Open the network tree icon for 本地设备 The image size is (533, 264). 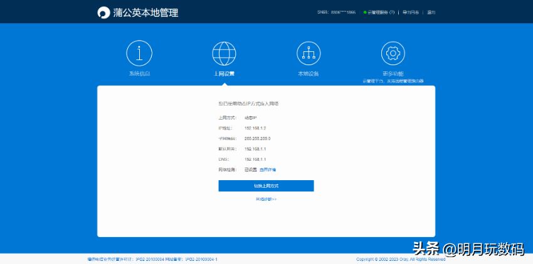click(x=309, y=54)
